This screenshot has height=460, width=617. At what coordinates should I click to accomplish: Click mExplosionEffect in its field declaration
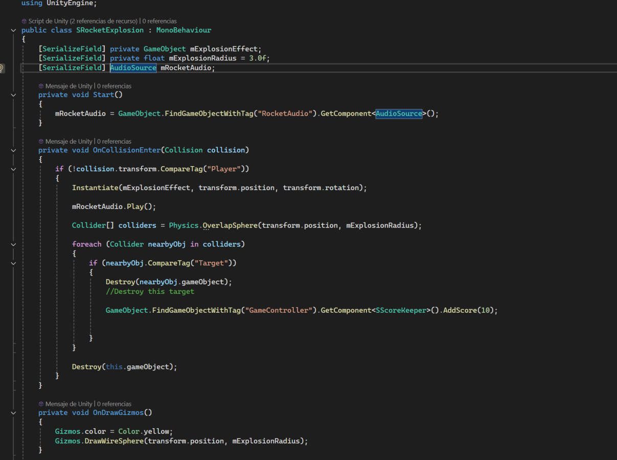click(224, 49)
